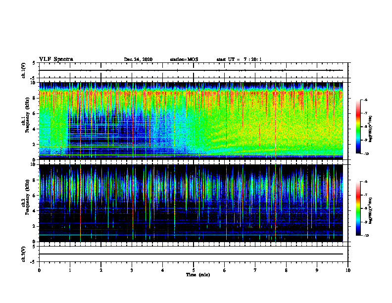Click tick label "9" on the time axis
This screenshot has width=392, height=303.
click(x=317, y=270)
